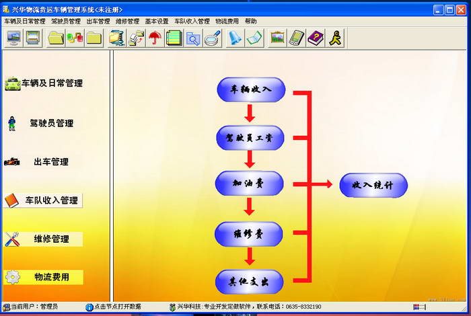The image size is (471, 316).
Task: Click the framed screen toolbar icon
Action: (x=33, y=38)
